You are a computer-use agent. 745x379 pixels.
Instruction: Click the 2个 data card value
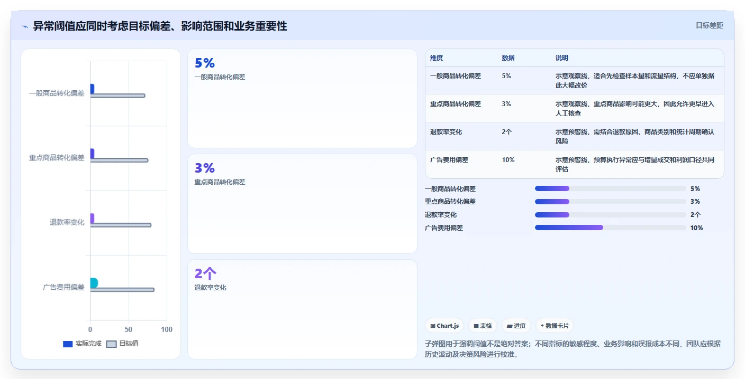205,273
